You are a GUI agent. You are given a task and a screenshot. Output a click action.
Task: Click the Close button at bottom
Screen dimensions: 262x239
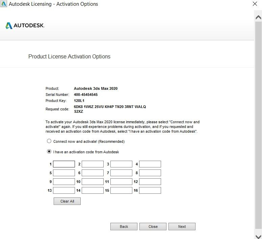point(153,227)
